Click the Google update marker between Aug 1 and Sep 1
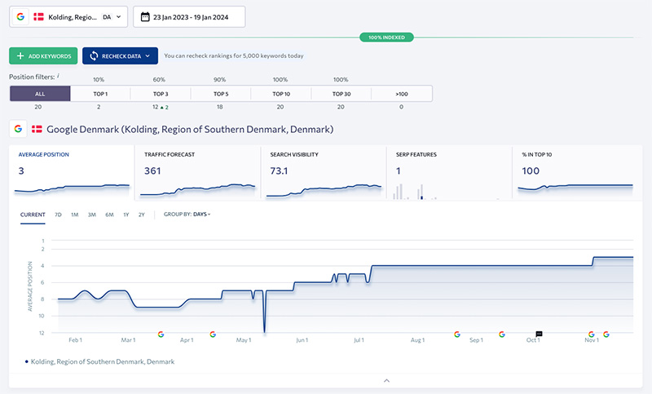The image size is (652, 394). (x=457, y=334)
